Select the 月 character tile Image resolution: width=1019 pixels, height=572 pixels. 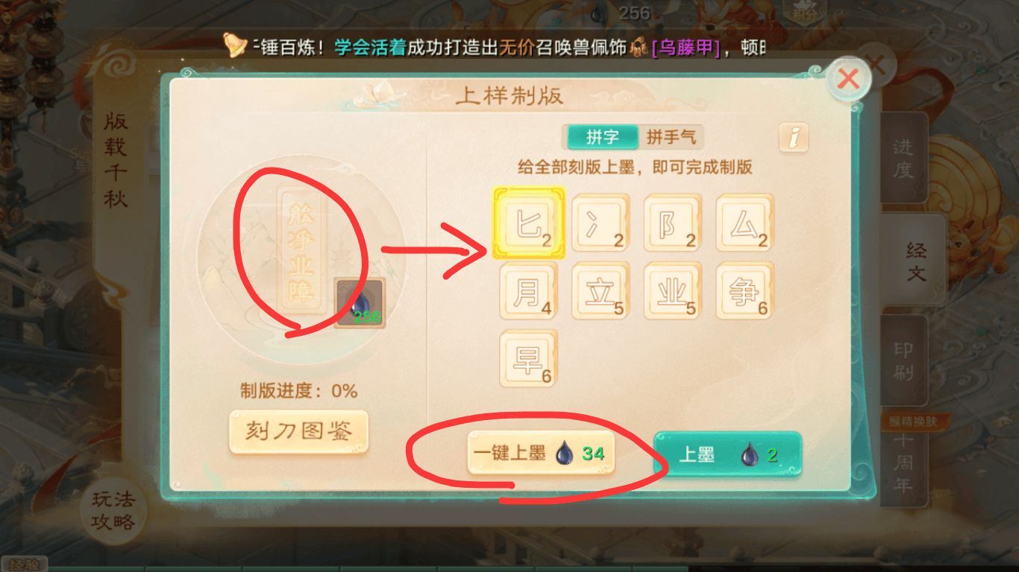[529, 291]
